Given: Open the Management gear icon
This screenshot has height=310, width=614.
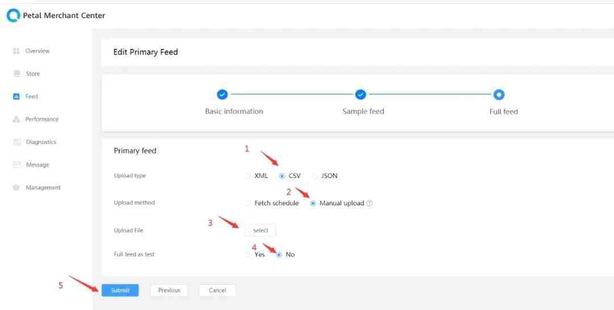Looking at the screenshot, I should (16, 188).
